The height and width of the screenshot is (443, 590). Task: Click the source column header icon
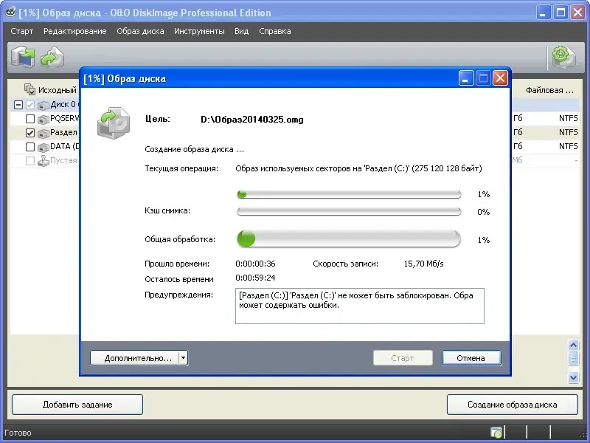pyautogui.click(x=29, y=89)
